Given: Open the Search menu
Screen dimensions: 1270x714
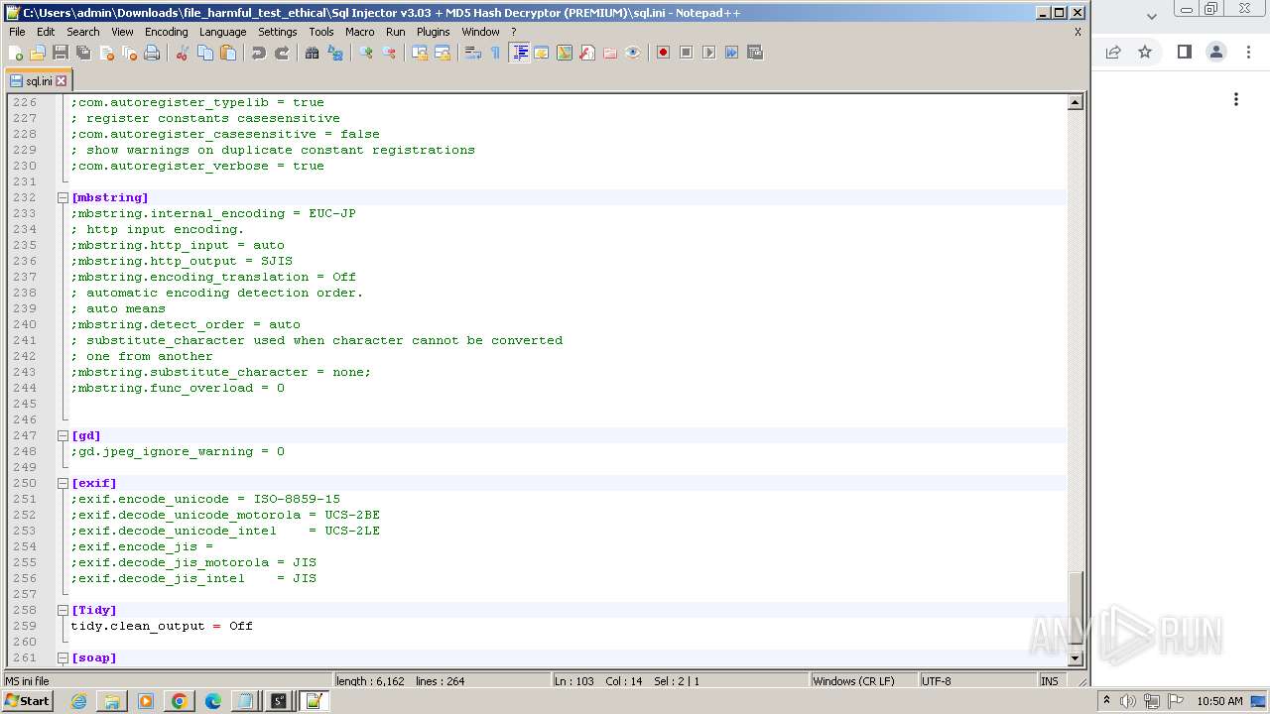Looking at the screenshot, I should pyautogui.click(x=83, y=32).
